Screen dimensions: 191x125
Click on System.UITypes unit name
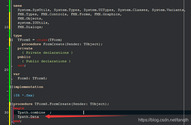(x=99, y=10)
